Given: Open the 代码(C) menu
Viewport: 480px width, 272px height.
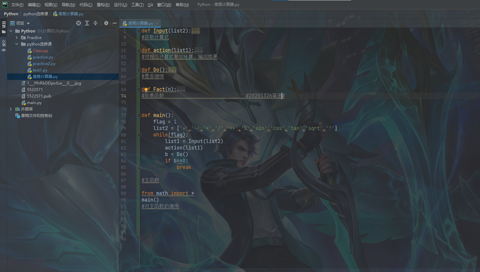Looking at the screenshot, I should click(x=86, y=5).
